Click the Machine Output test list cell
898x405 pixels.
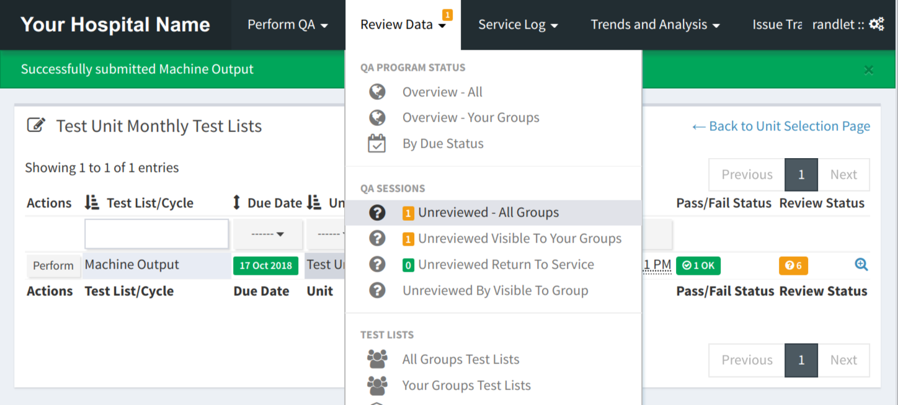157,265
